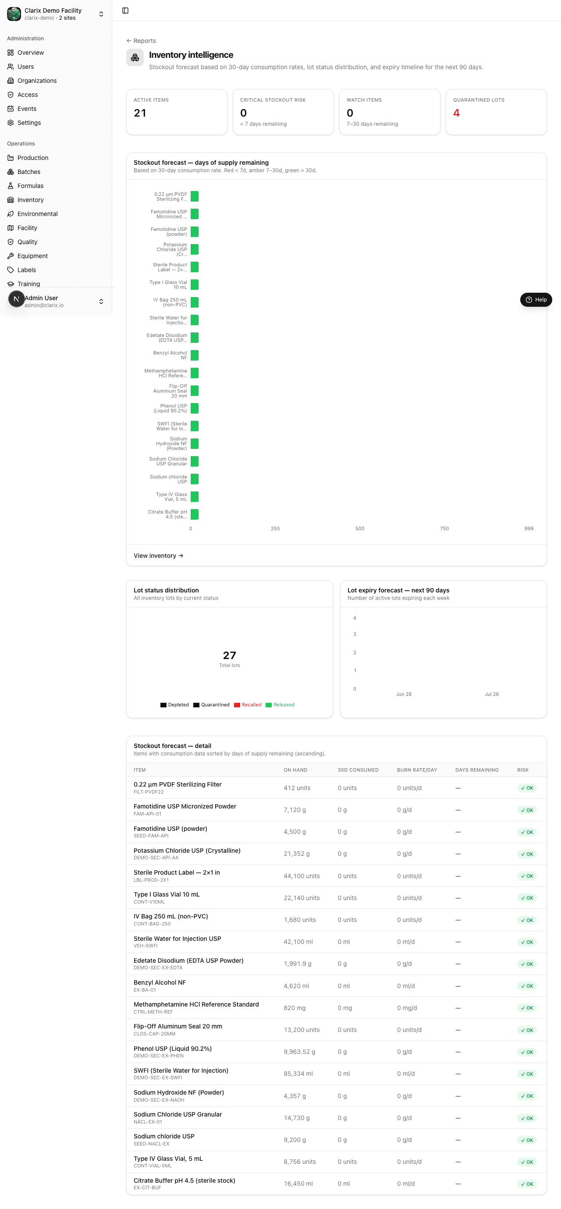
Task: Click the Users people icon
Action: coord(11,67)
